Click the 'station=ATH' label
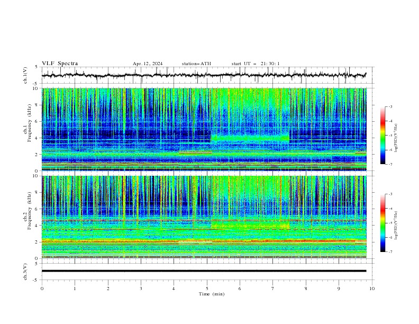The width and height of the screenshot is (419, 324). (x=196, y=64)
